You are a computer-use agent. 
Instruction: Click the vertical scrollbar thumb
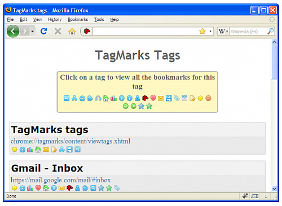pos(274,63)
